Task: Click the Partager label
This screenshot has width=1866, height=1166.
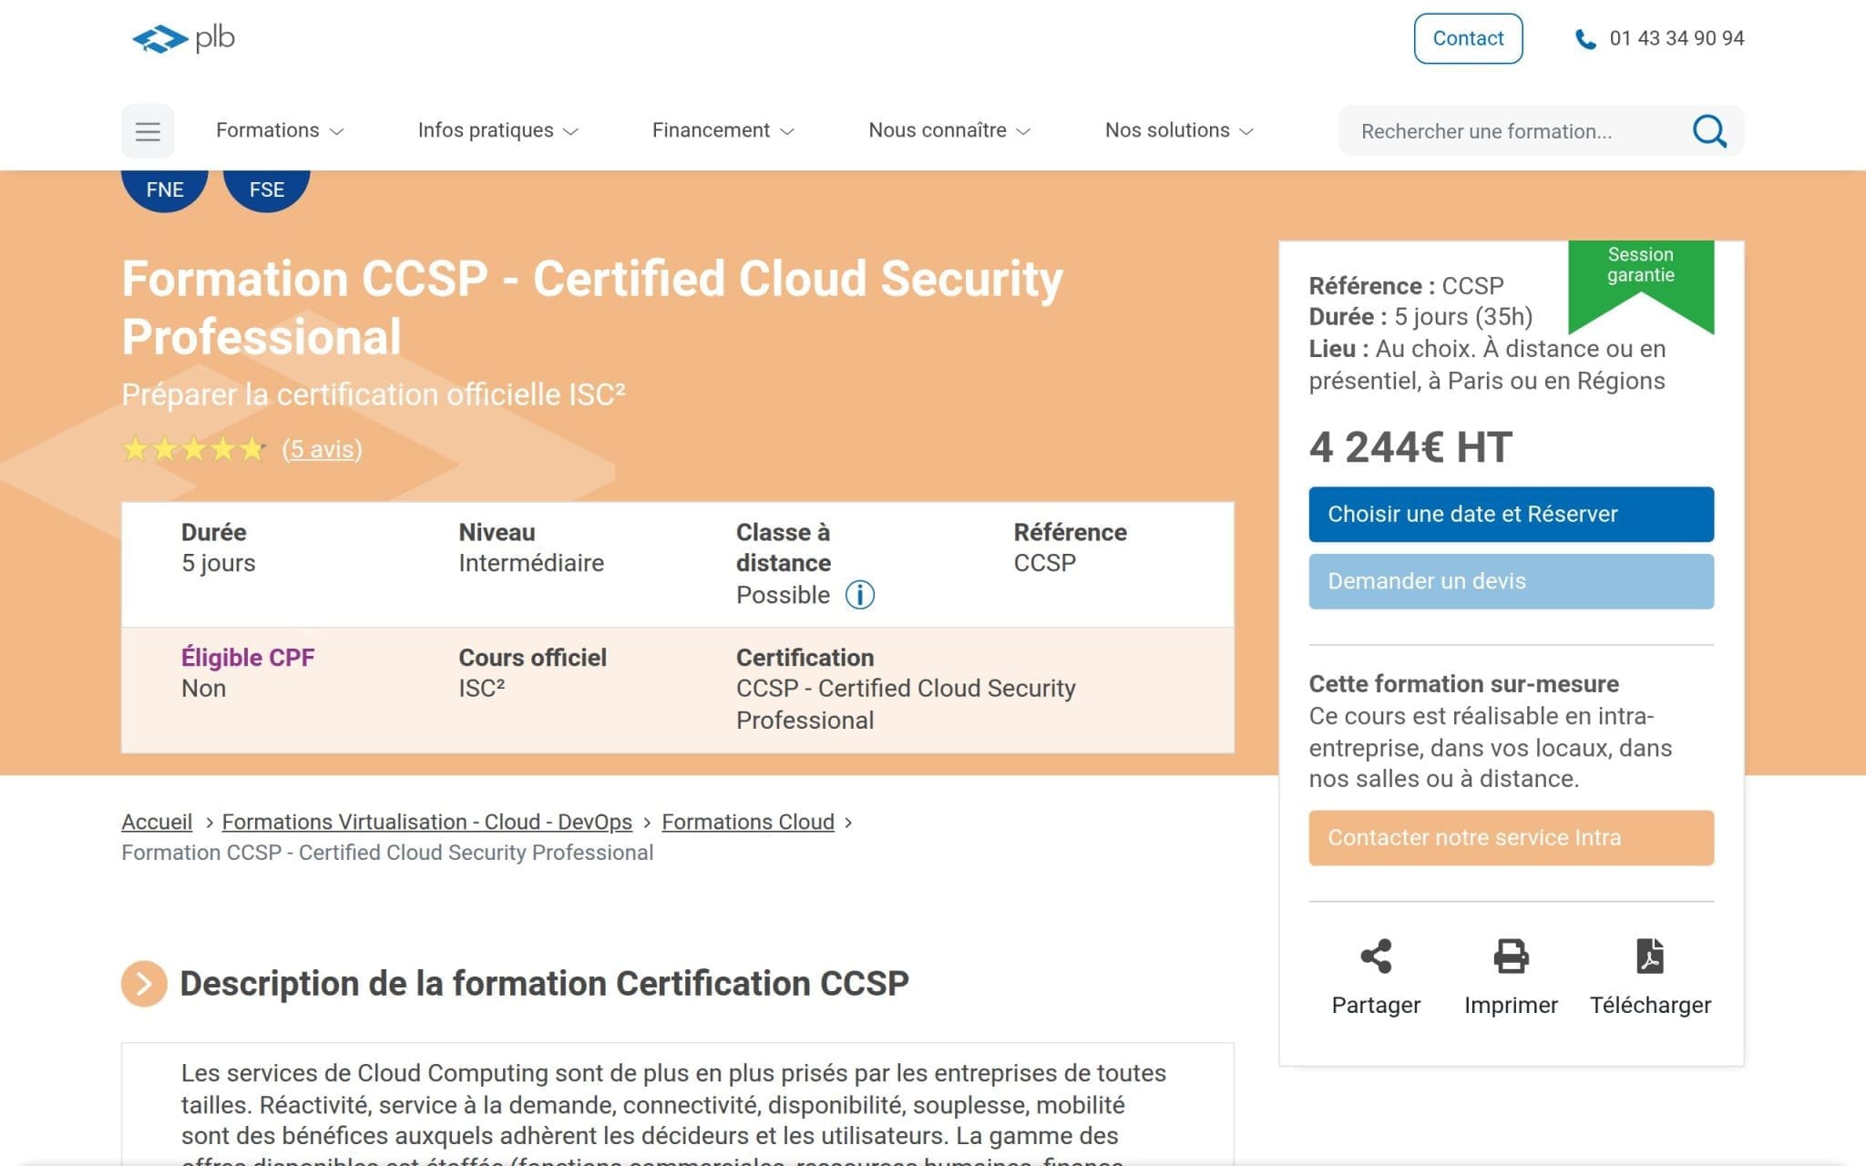Action: (1376, 1005)
